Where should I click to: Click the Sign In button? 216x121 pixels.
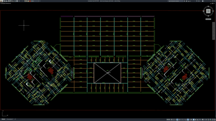188,1
